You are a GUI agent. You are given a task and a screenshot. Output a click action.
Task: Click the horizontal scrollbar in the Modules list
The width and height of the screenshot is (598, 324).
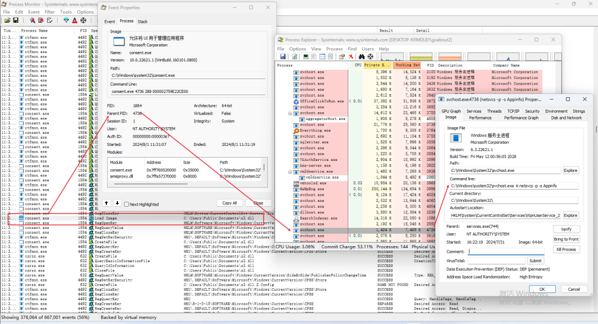(x=151, y=184)
